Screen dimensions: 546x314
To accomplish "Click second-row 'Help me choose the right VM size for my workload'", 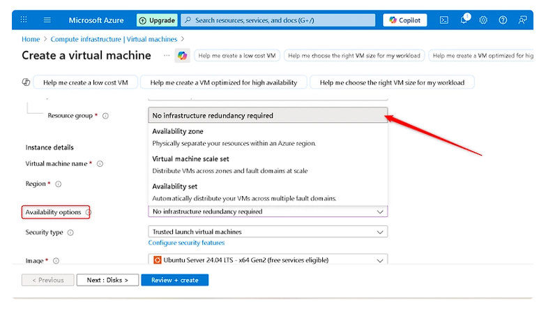I will coord(392,82).
